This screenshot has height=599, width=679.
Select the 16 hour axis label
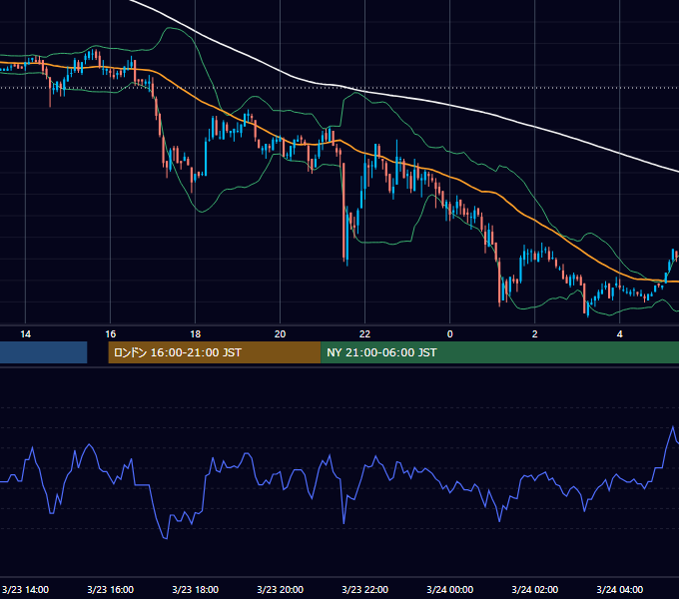(111, 334)
